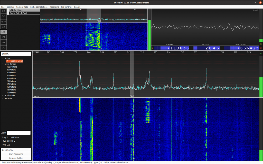Open the Bookmark.. dropdown
The height and width of the screenshot is (164, 263).
[16, 150]
